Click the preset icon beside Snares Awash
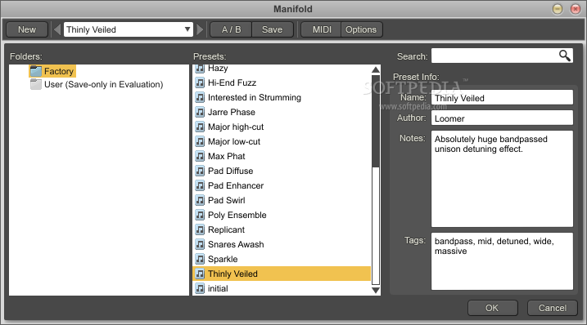This screenshot has height=325, width=587. [201, 244]
